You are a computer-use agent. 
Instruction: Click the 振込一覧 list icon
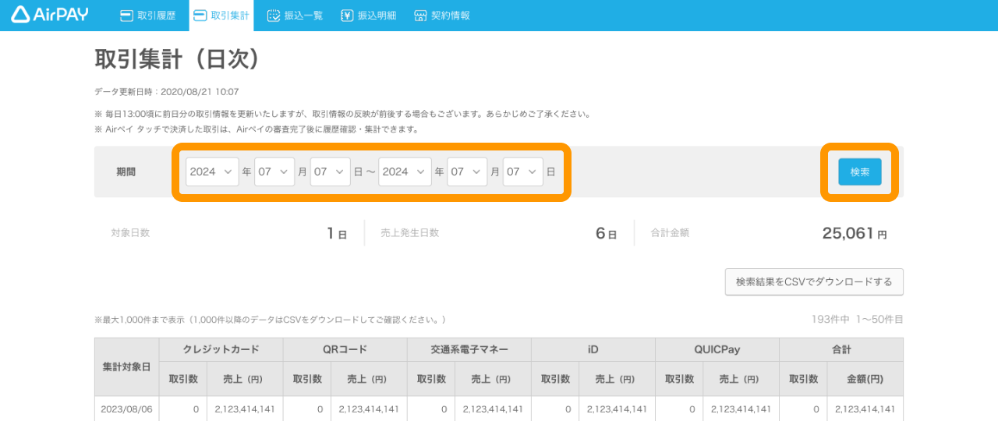click(274, 16)
